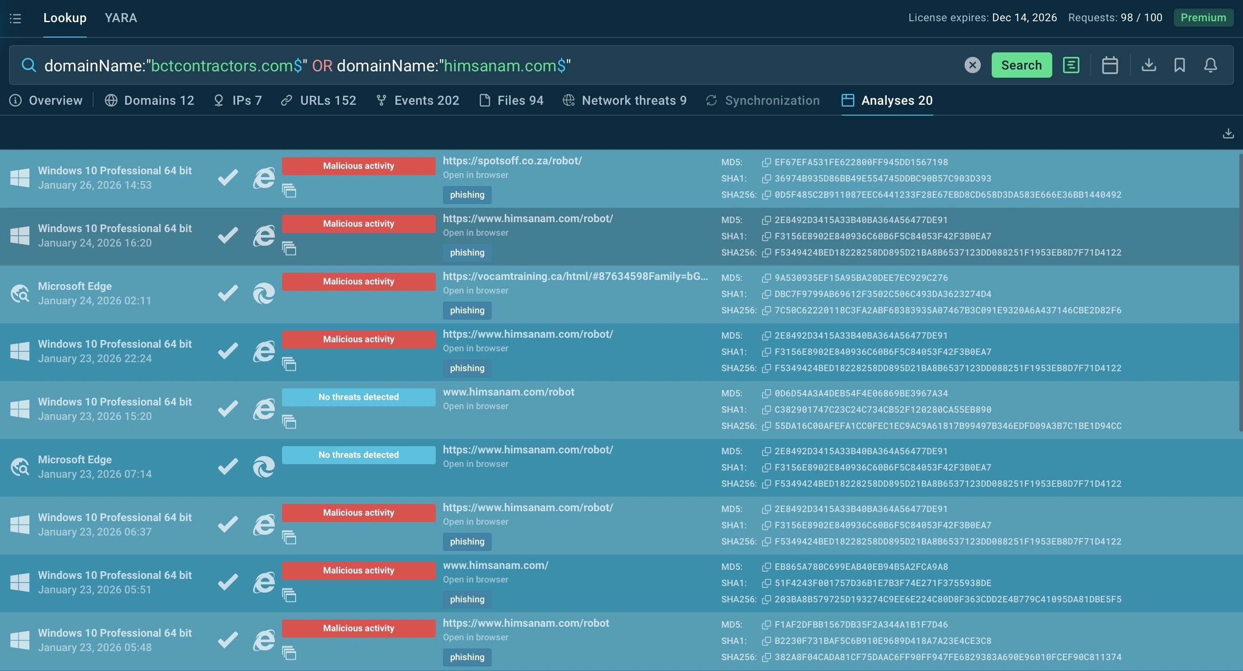This screenshot has height=671, width=1243.
Task: Copy MD5 hash of spotsoff.co.za analysis
Action: [x=766, y=163]
